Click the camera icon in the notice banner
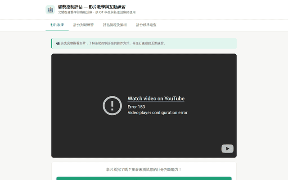This screenshot has height=180, width=288. pos(58,43)
